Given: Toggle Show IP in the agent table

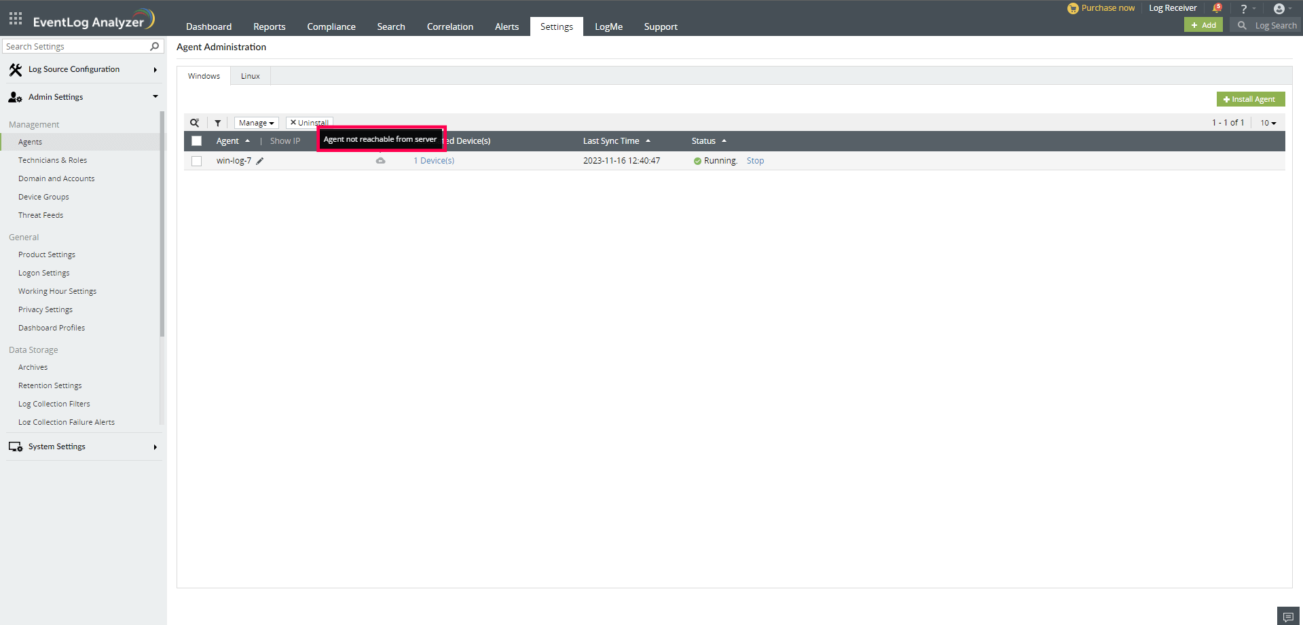Looking at the screenshot, I should [x=285, y=140].
